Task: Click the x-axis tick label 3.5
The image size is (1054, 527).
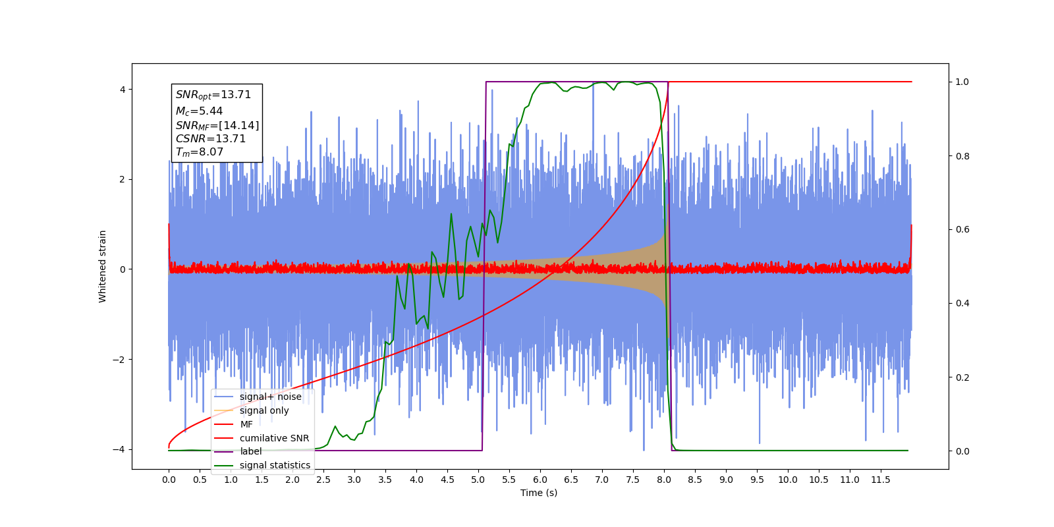Action: coord(385,480)
